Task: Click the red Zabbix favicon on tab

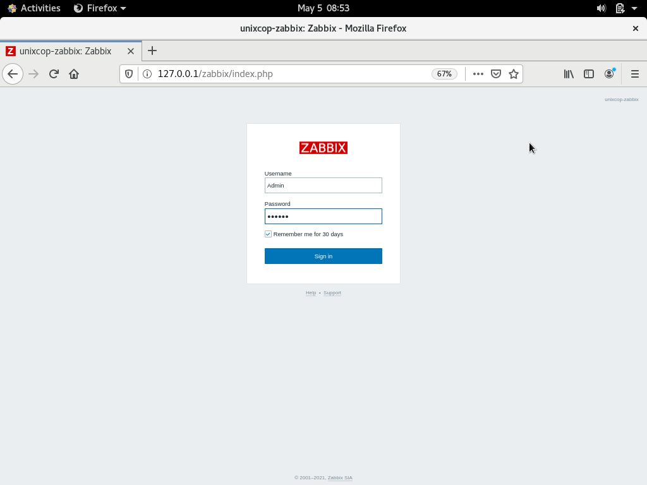Action: click(x=11, y=51)
